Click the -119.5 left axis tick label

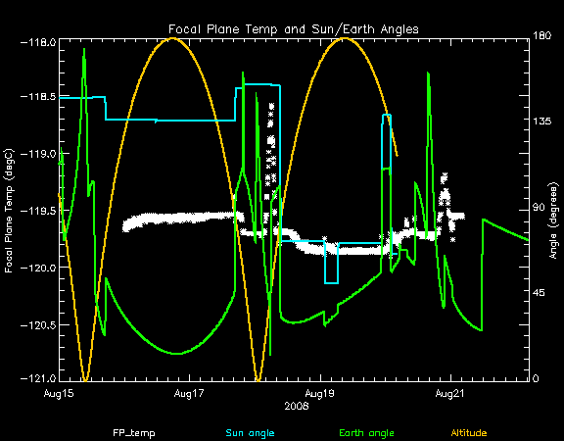pos(38,211)
